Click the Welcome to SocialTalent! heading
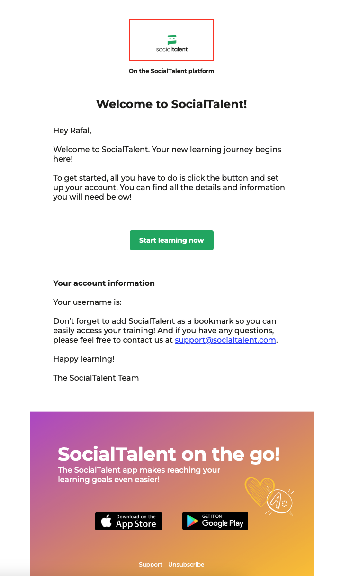Screen dimensions: 341x576 tap(171, 104)
